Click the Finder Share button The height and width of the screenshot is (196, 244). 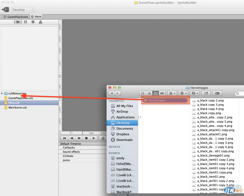pos(206,93)
